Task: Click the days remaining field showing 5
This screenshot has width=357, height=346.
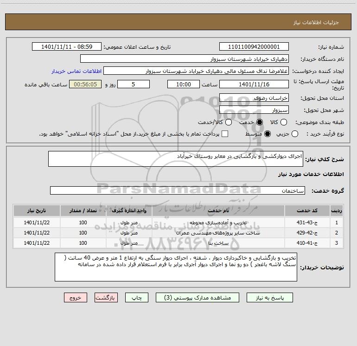Action: pyautogui.click(x=134, y=85)
